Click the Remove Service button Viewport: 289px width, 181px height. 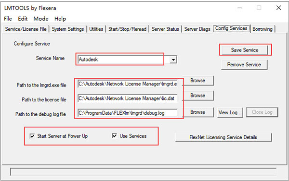click(244, 65)
